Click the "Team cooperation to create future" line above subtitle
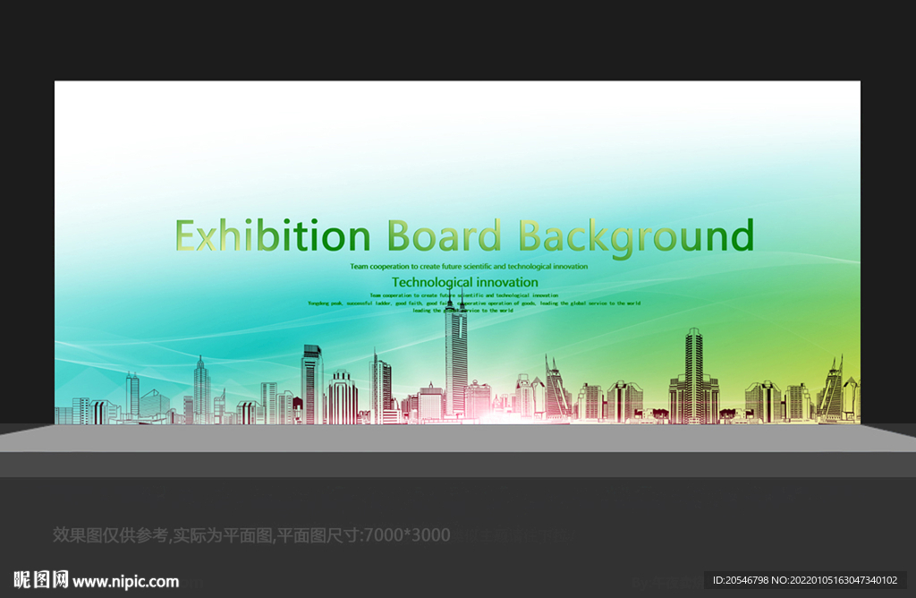Image resolution: width=916 pixels, height=598 pixels. click(x=469, y=267)
